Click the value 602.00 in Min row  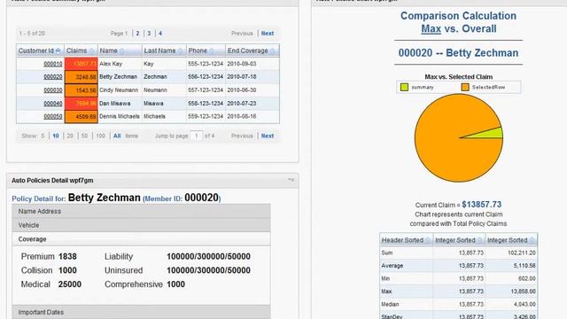527,278
